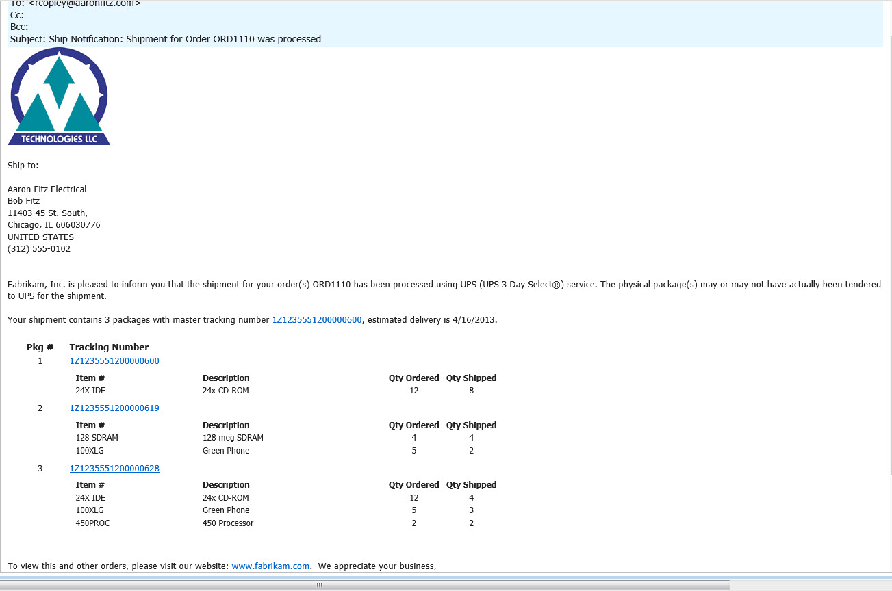Viewport: 892px width, 591px height.
Task: Click quantity shipped value 8
Action: 472,391
